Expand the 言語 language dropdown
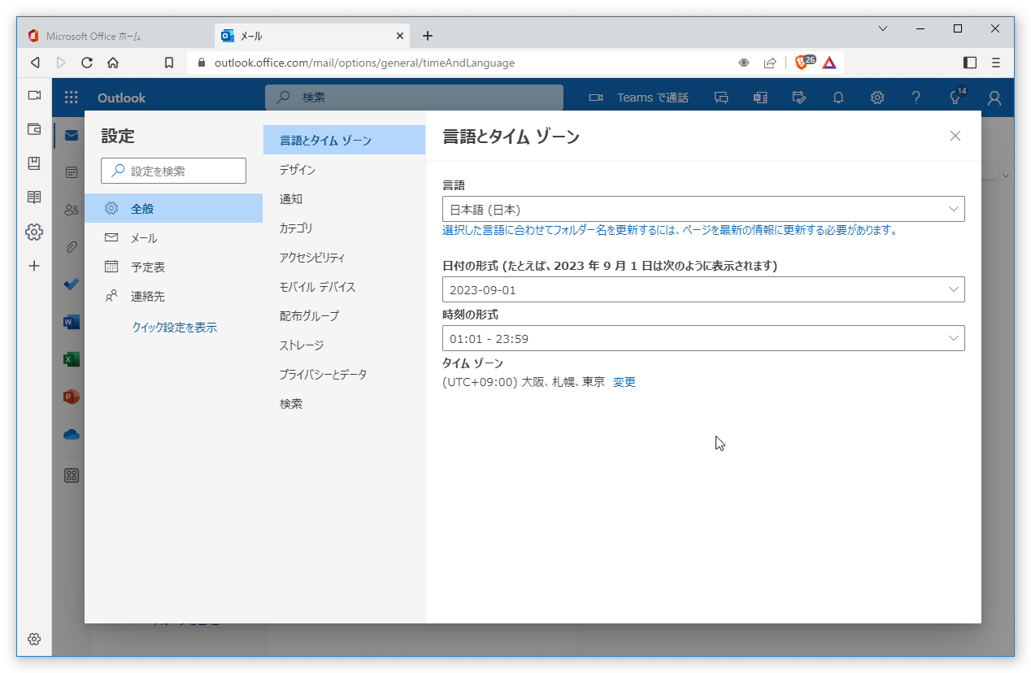 coord(703,209)
